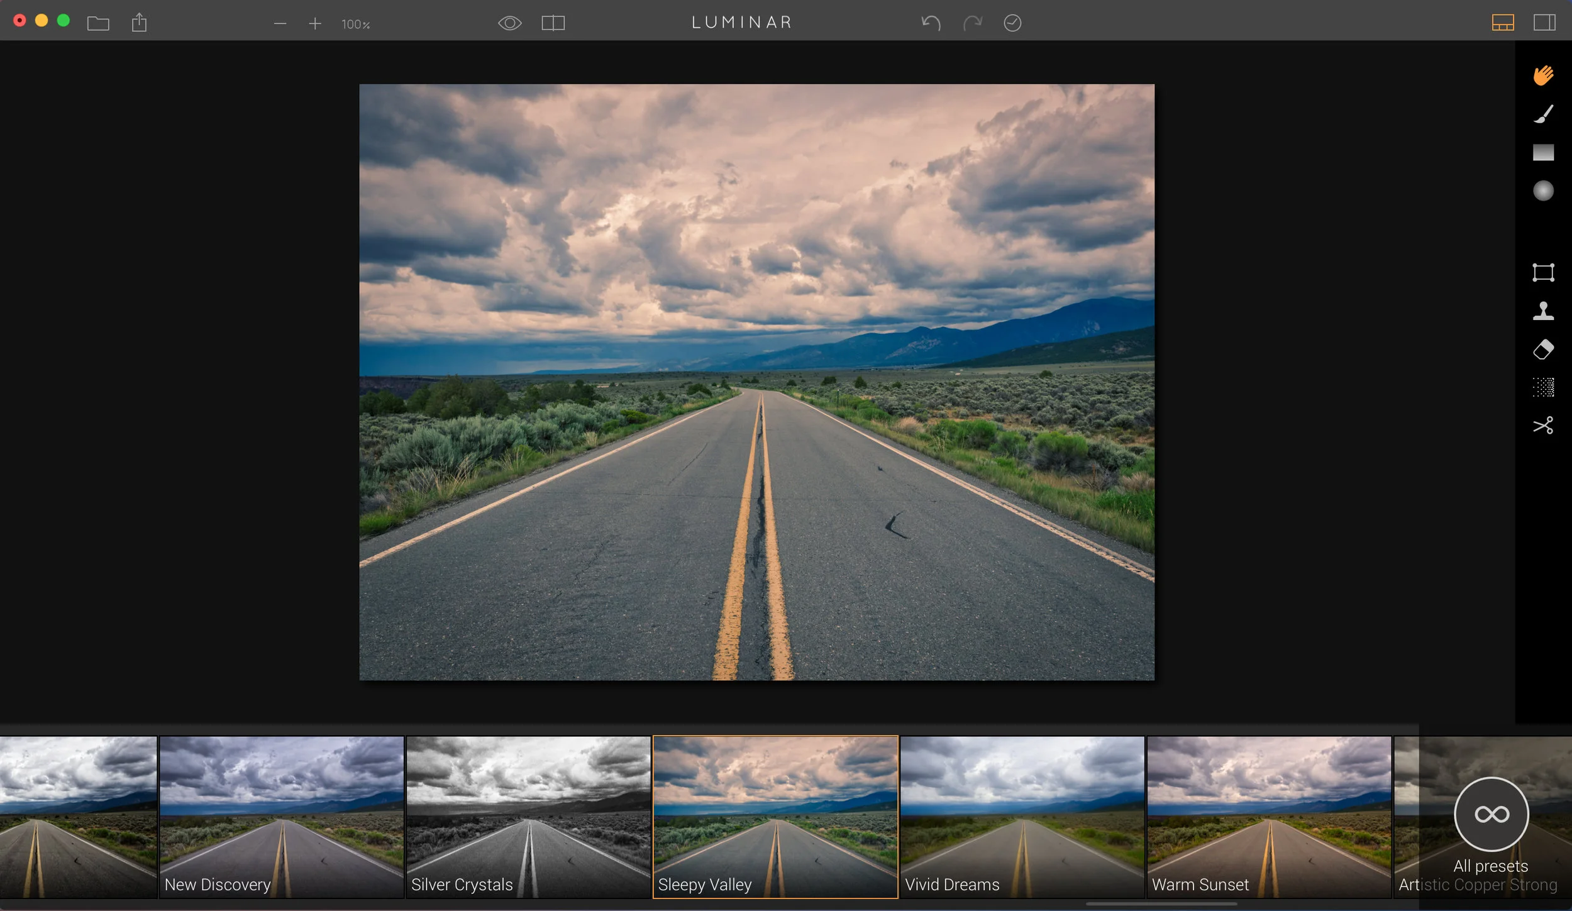The height and width of the screenshot is (911, 1572).
Task: Select the Gradient mask tool
Action: (1543, 152)
